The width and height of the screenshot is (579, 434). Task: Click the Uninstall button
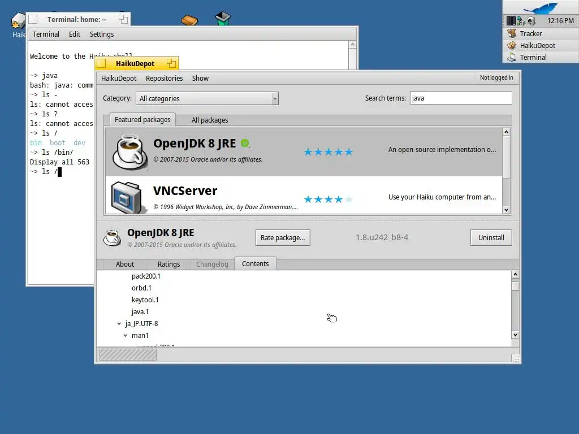[x=491, y=238]
